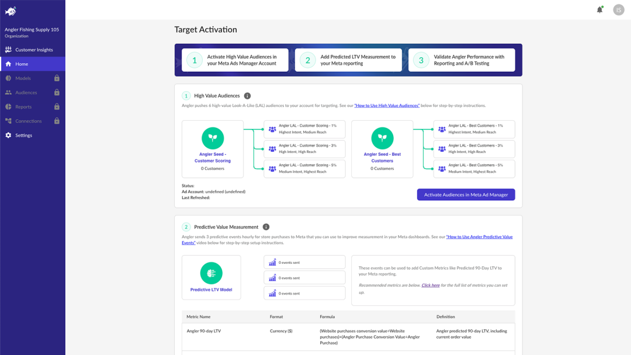Click the IS profile avatar
This screenshot has width=631, height=355.
(x=619, y=9)
